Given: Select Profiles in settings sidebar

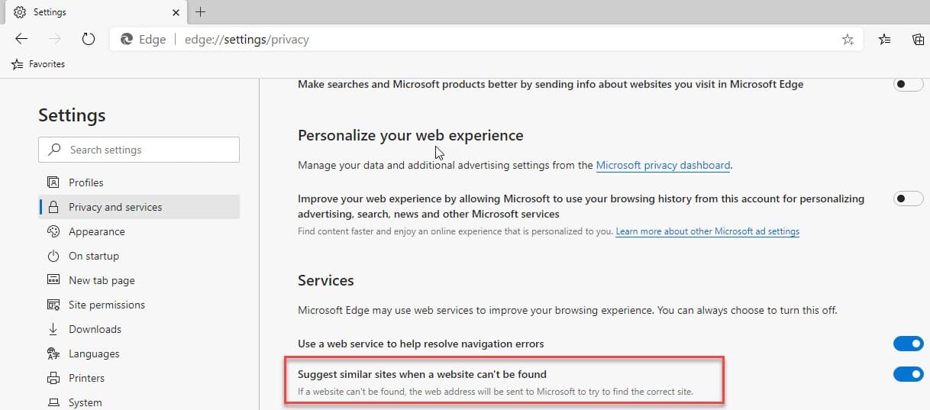Looking at the screenshot, I should click(86, 182).
